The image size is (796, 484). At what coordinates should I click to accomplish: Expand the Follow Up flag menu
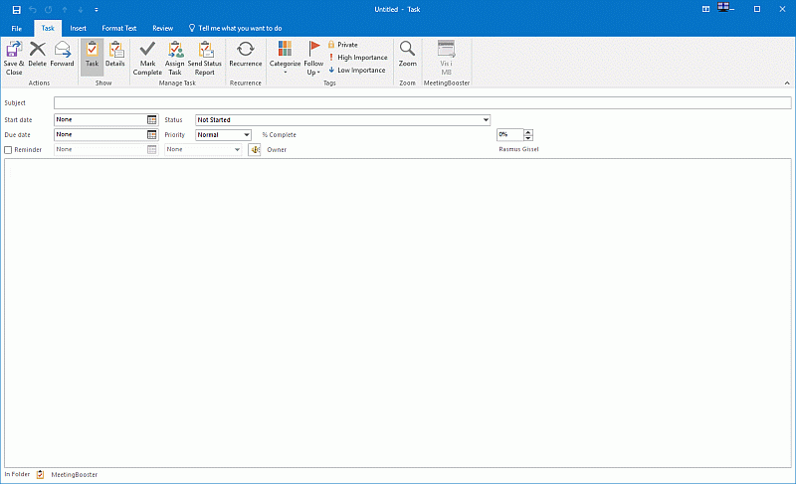pyautogui.click(x=313, y=59)
